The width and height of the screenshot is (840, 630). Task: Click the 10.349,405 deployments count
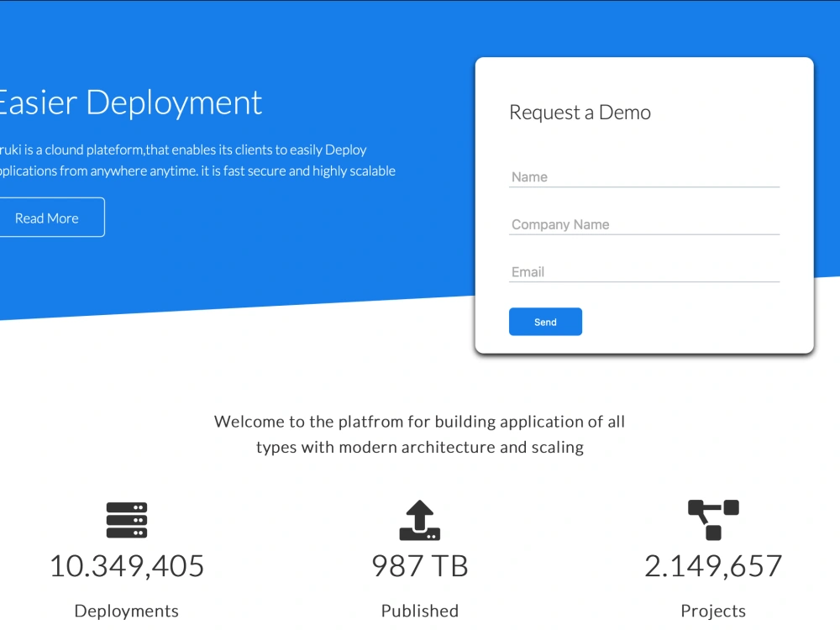127,566
